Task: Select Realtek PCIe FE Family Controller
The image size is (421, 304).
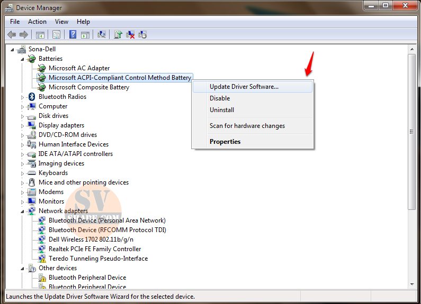Action: tap(95, 249)
